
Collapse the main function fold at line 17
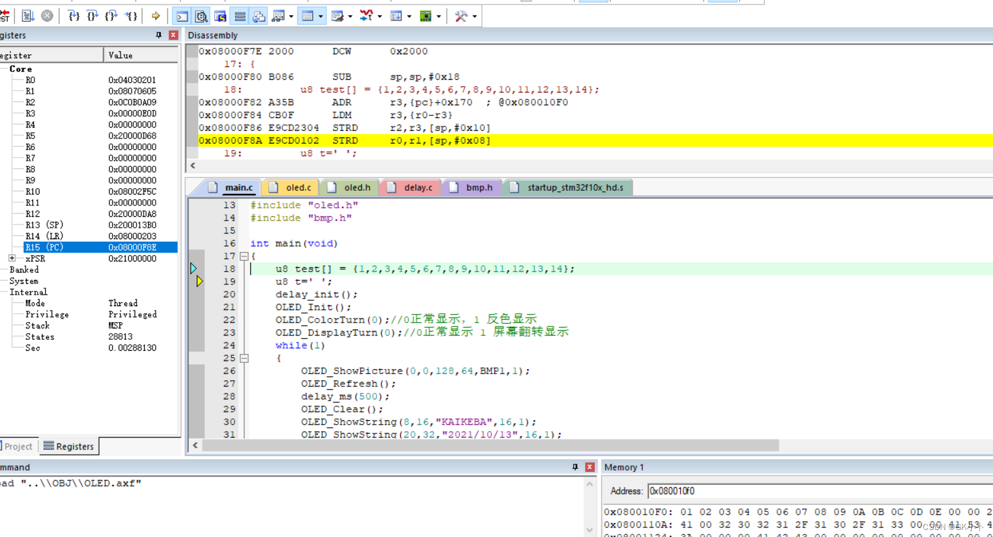click(244, 256)
